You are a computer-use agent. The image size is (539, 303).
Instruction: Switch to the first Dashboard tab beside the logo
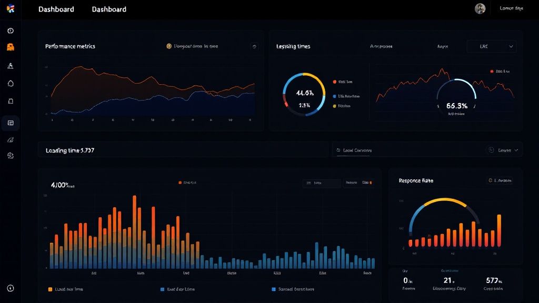coord(56,9)
